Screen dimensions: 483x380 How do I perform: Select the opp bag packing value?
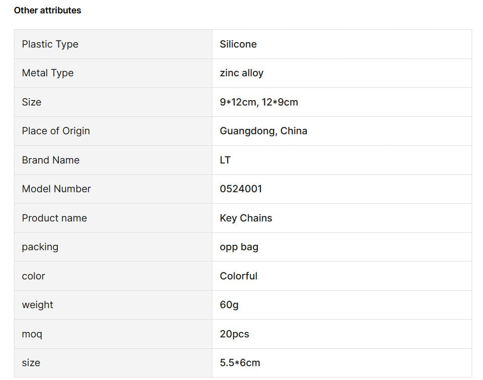(x=239, y=247)
